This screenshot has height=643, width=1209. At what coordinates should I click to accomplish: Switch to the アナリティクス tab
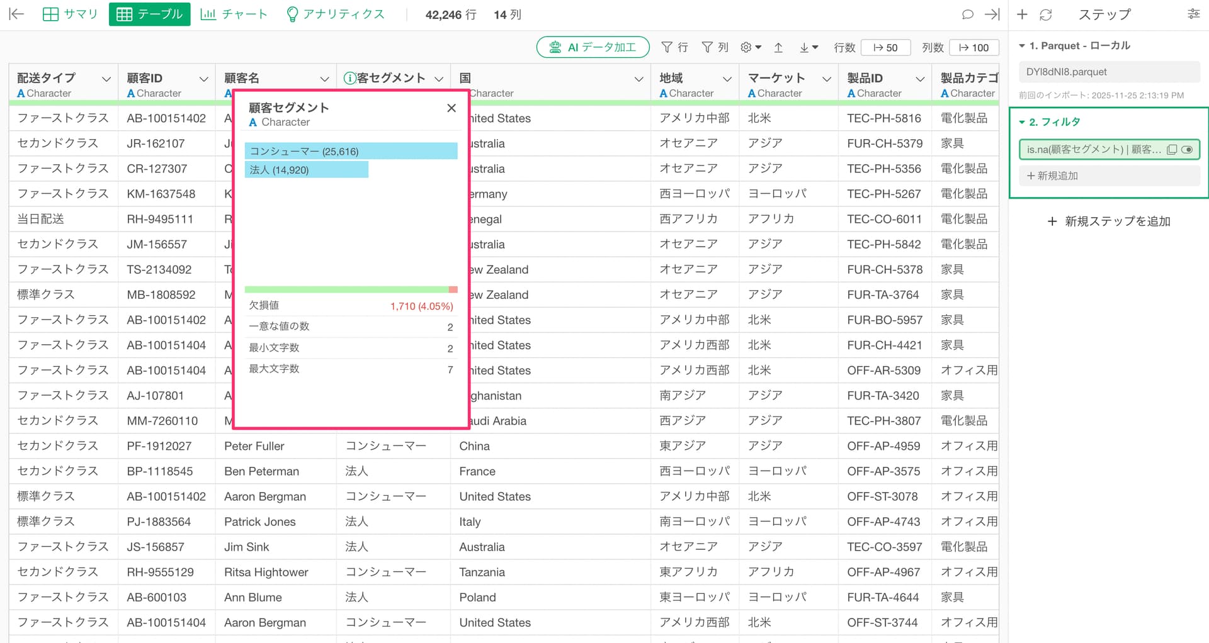[335, 14]
